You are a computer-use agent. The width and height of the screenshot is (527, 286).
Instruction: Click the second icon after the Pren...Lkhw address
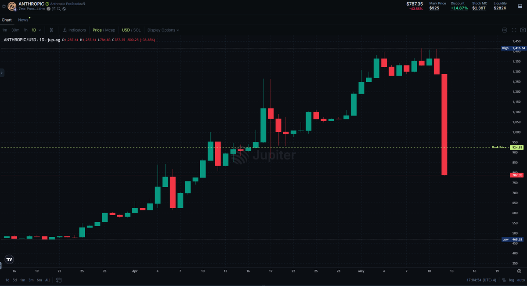pos(54,9)
